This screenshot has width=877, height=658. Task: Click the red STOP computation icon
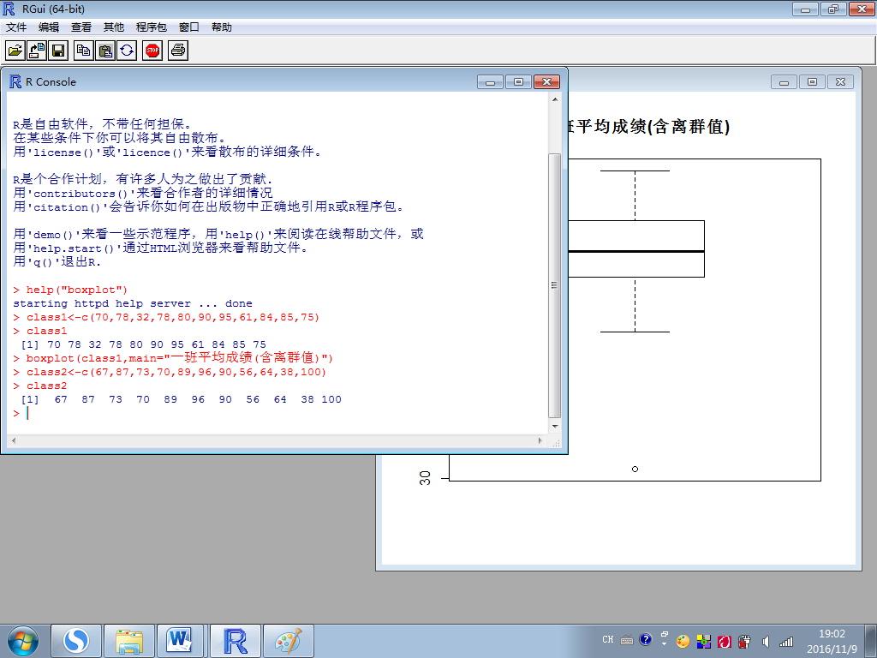tap(152, 51)
